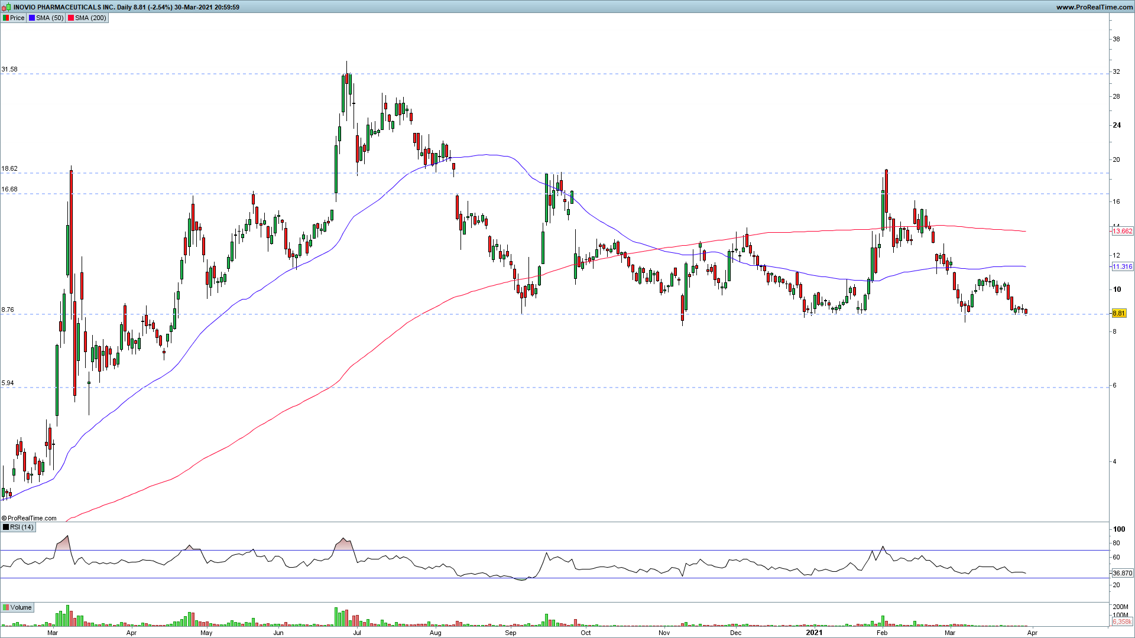The height and width of the screenshot is (638, 1135).
Task: Open the SMA (50) indicator label
Action: click(x=50, y=18)
